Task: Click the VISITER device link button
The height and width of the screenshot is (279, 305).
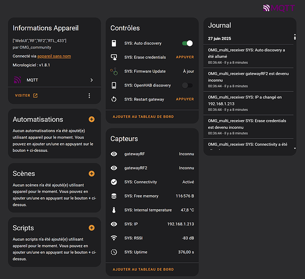Action: tap(26, 95)
